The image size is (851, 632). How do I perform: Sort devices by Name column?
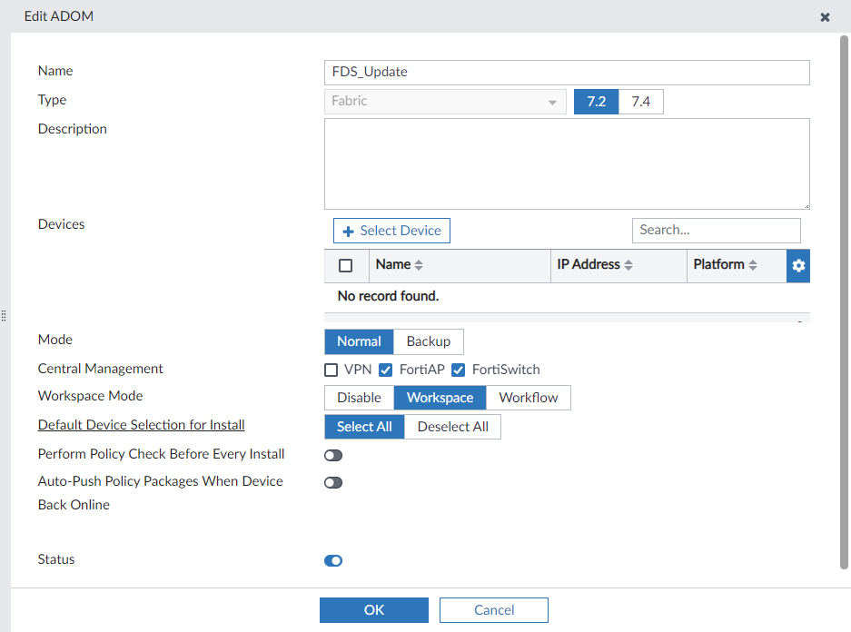coord(419,265)
